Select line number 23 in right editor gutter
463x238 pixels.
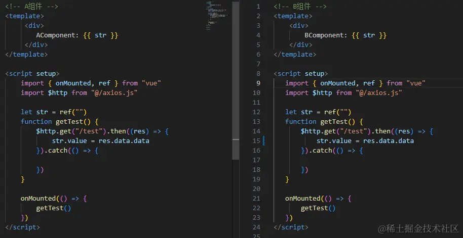(257, 218)
